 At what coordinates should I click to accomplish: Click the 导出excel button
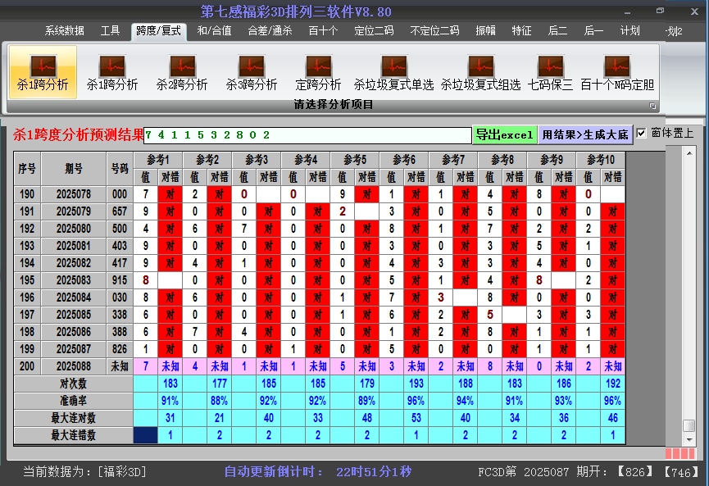tap(505, 134)
